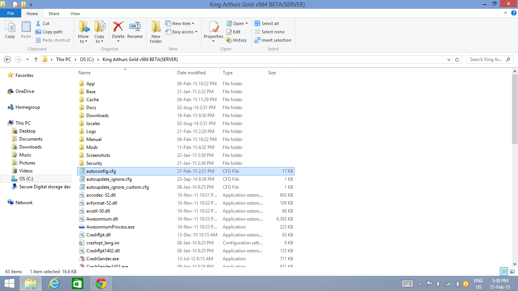Collapse the ribbon with the chevron

(505, 13)
